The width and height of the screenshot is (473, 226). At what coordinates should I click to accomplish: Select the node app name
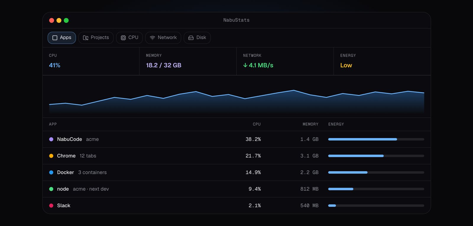[63, 189]
